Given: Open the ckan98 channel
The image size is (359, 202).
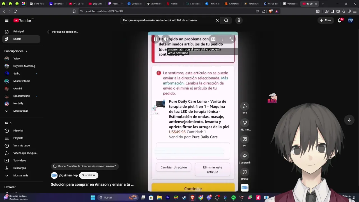Looking at the screenshot, I should click(x=21, y=88).
